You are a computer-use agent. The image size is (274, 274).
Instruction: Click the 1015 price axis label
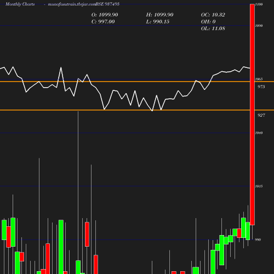tap(259, 186)
